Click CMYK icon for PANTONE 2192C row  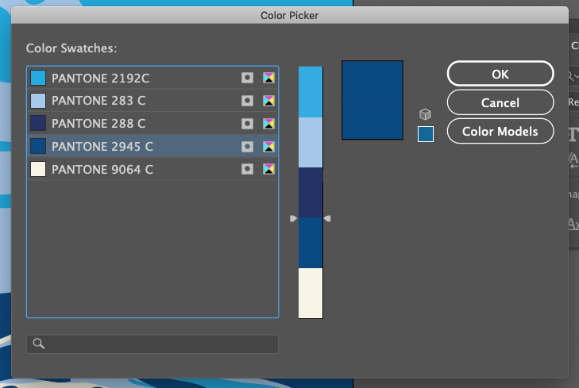click(x=268, y=78)
